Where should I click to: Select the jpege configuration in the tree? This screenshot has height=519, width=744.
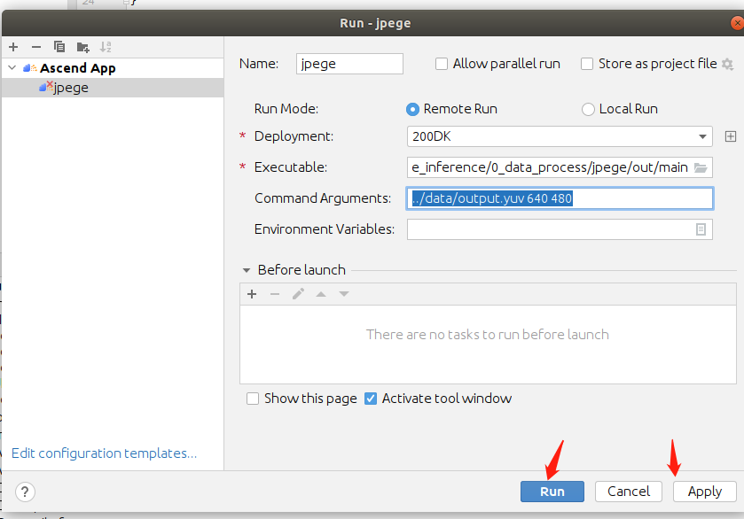pos(70,88)
